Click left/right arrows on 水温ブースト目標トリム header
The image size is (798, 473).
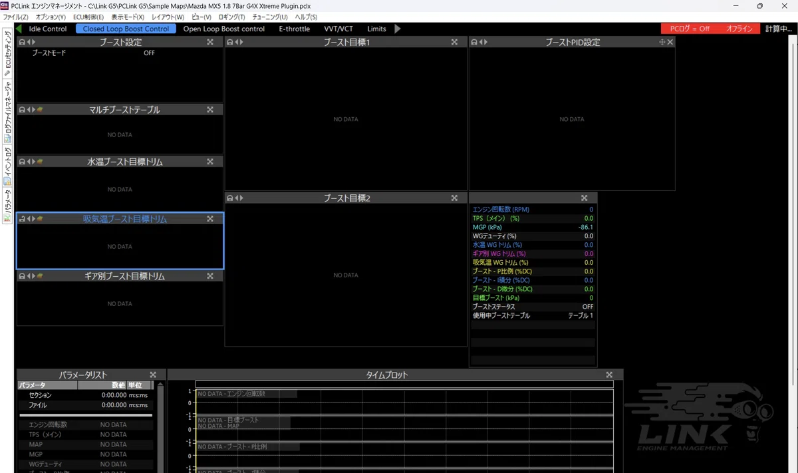pos(31,162)
